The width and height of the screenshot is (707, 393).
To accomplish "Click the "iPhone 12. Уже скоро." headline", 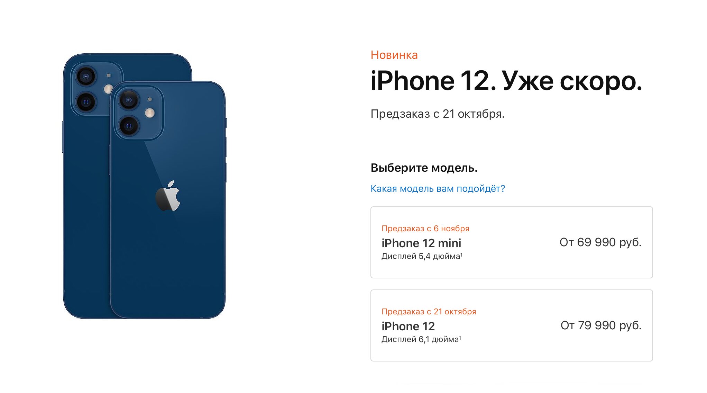I will [x=506, y=81].
